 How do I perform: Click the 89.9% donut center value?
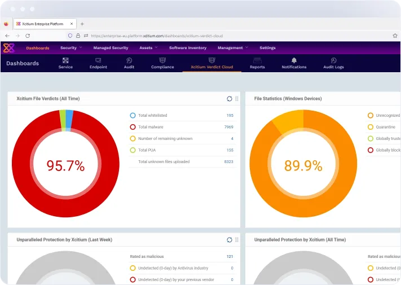point(303,165)
